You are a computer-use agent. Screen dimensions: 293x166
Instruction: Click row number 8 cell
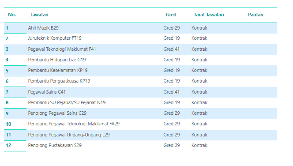[15, 103]
